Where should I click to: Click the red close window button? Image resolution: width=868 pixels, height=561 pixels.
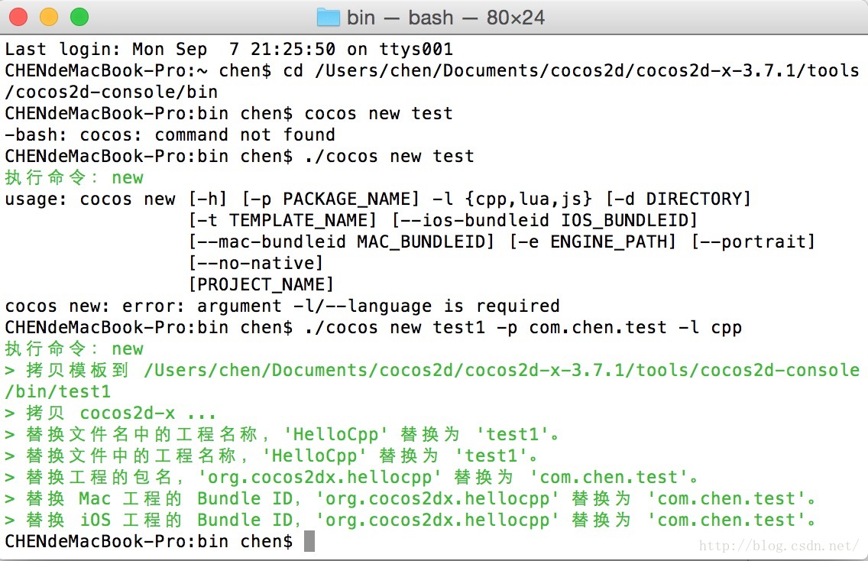coord(18,17)
